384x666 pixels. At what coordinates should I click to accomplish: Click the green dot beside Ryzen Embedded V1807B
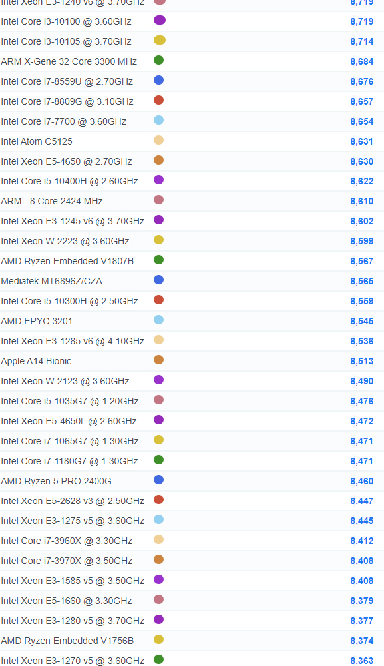tap(158, 260)
